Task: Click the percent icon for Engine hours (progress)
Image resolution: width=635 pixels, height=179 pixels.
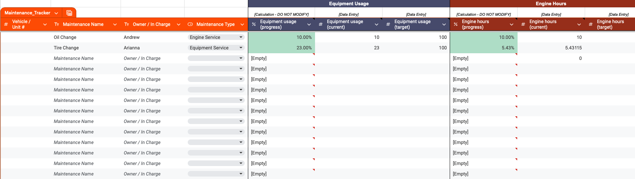Action: pos(456,25)
